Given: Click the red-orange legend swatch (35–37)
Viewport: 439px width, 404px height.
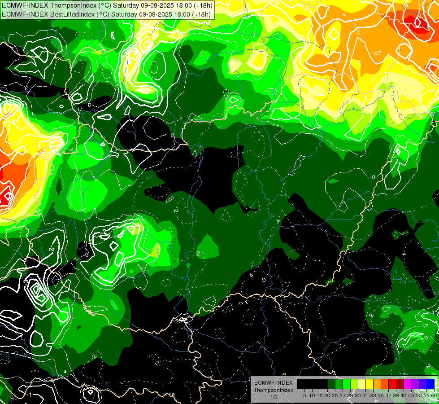Looking at the screenshot, I should click(385, 384).
